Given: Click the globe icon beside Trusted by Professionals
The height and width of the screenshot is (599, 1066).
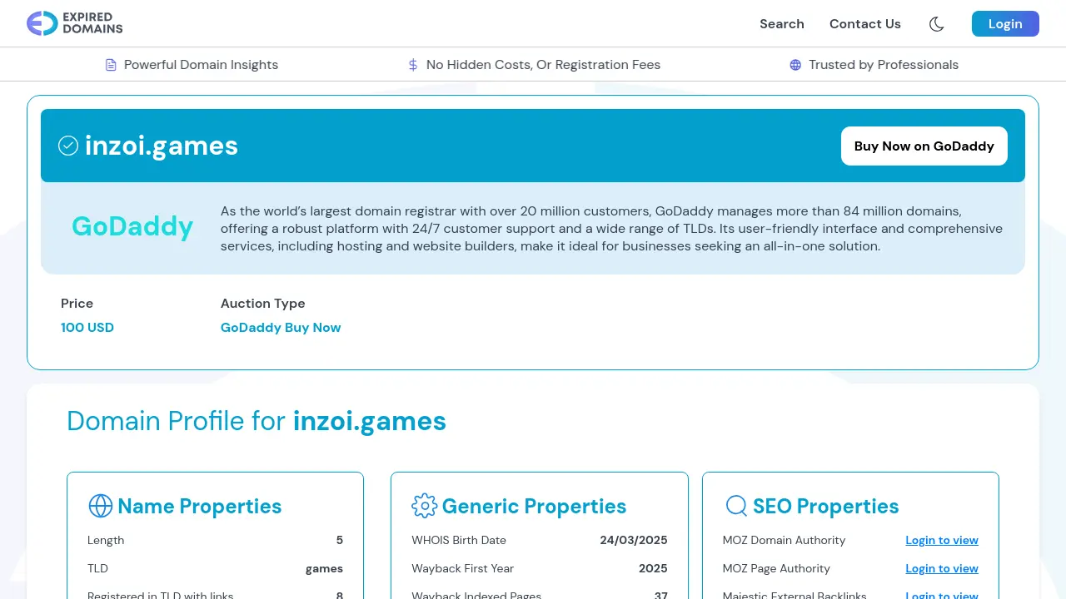Looking at the screenshot, I should (795, 65).
